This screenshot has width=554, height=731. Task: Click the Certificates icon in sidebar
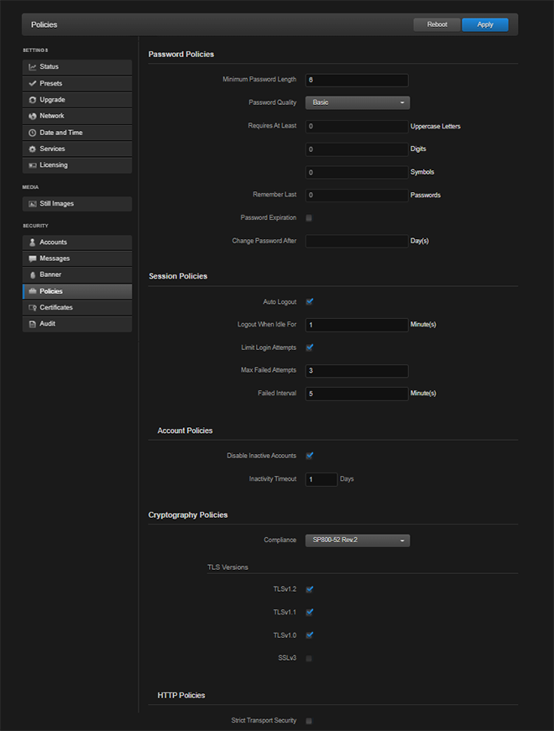[32, 307]
